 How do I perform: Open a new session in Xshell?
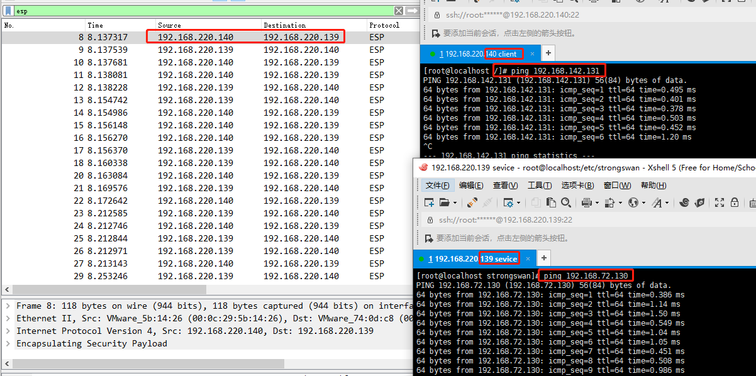point(430,202)
